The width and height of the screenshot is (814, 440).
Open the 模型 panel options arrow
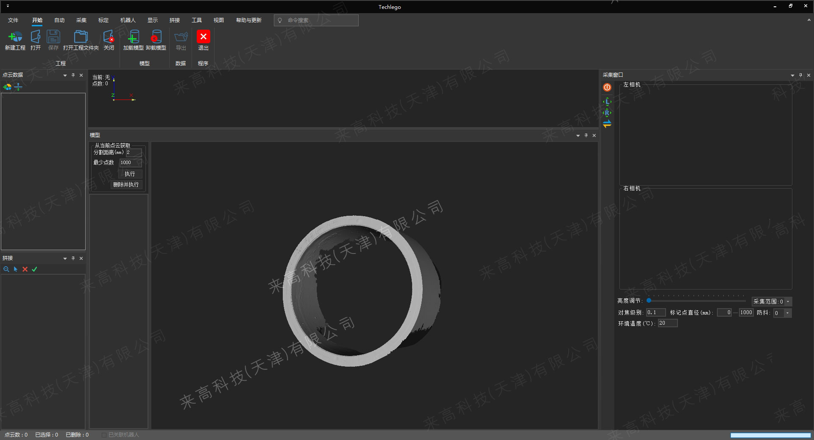(578, 136)
